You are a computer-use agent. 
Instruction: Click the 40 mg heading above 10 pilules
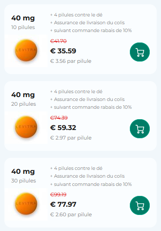pyautogui.click(x=23, y=18)
